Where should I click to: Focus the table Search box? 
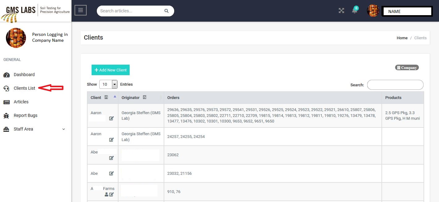395,85
